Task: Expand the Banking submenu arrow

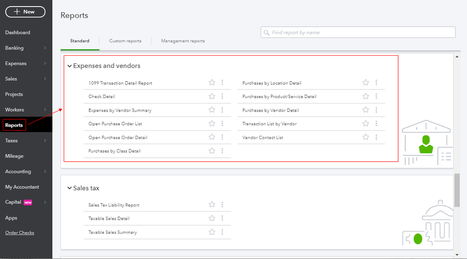Action: [45, 48]
